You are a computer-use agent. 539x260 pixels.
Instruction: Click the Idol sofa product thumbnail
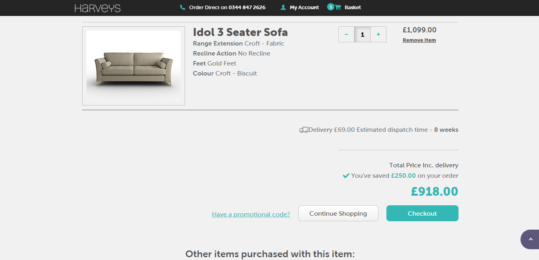coord(133,66)
